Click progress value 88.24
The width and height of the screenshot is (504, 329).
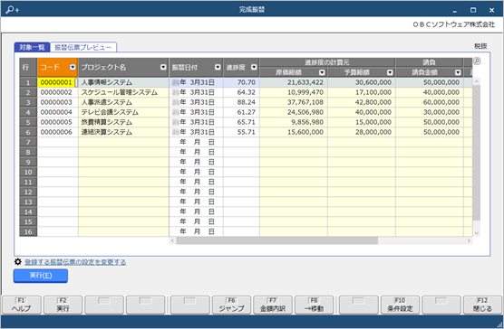point(247,102)
